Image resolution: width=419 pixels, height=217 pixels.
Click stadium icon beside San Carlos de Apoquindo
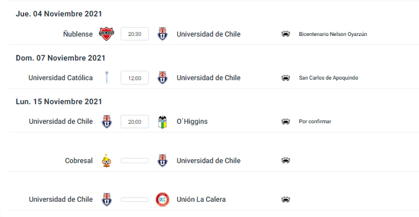click(x=286, y=78)
